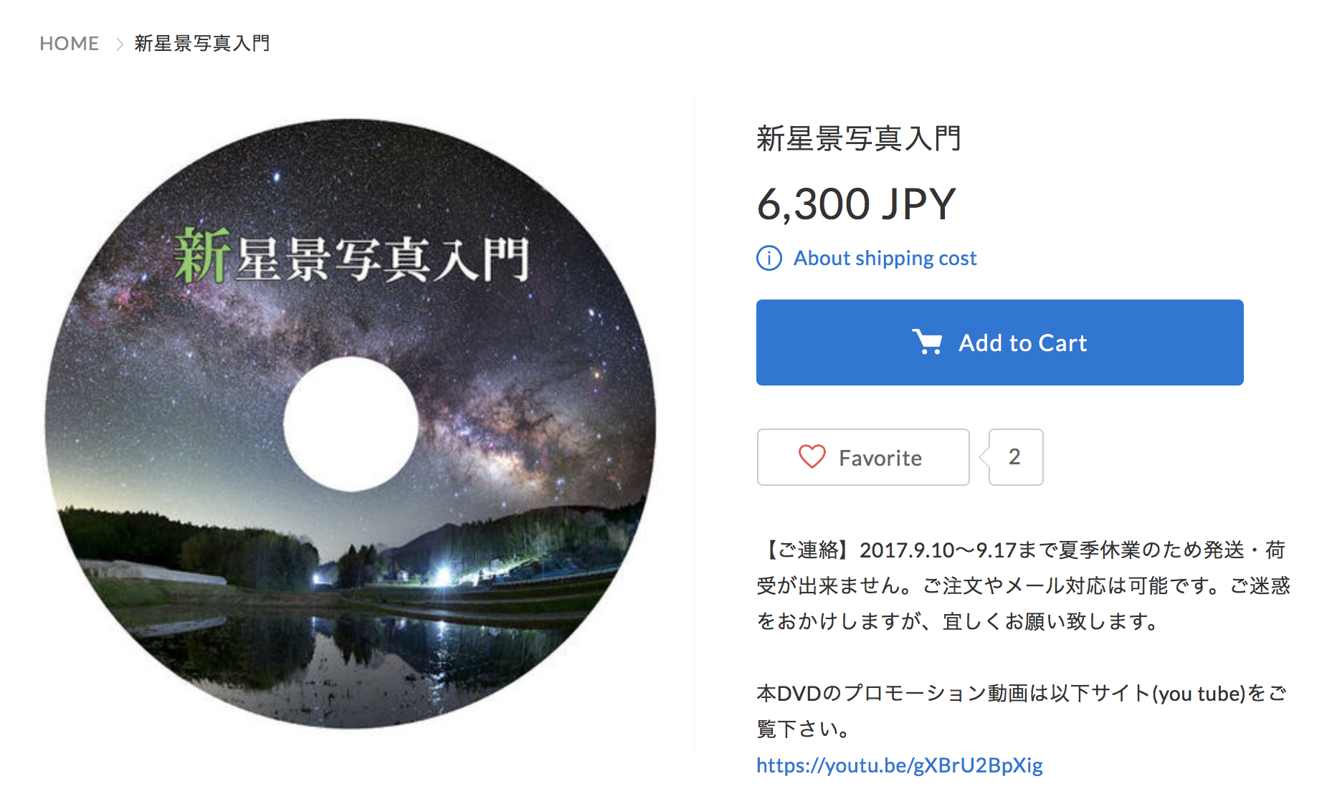Open the About shipping cost link
This screenshot has height=804, width=1332.
coord(885,258)
